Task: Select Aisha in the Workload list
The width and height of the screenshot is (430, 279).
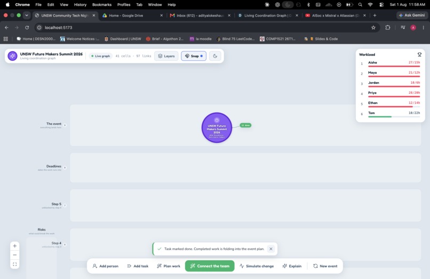Action: tap(390, 63)
